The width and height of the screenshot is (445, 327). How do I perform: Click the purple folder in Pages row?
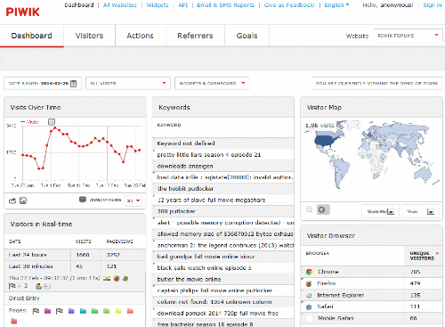click(71, 311)
